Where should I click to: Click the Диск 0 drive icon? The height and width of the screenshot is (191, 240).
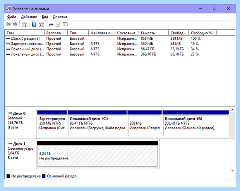click(x=10, y=113)
